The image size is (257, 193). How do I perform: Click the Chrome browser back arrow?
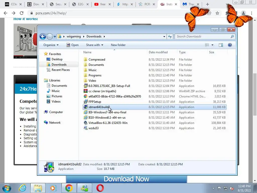pos(6,13)
